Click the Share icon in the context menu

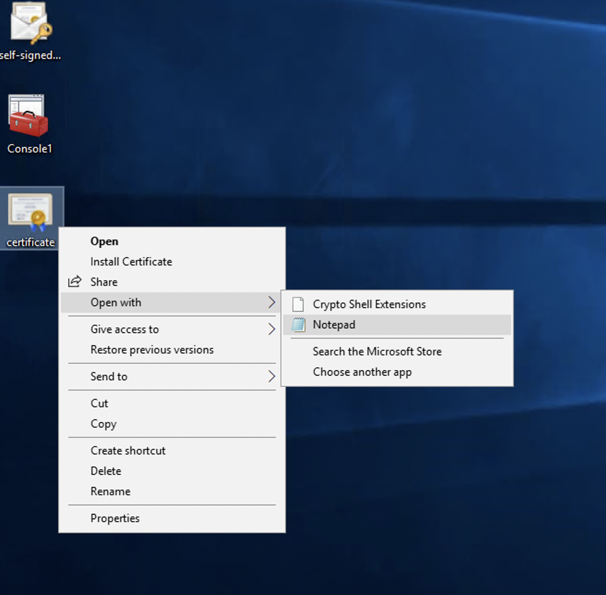click(74, 282)
